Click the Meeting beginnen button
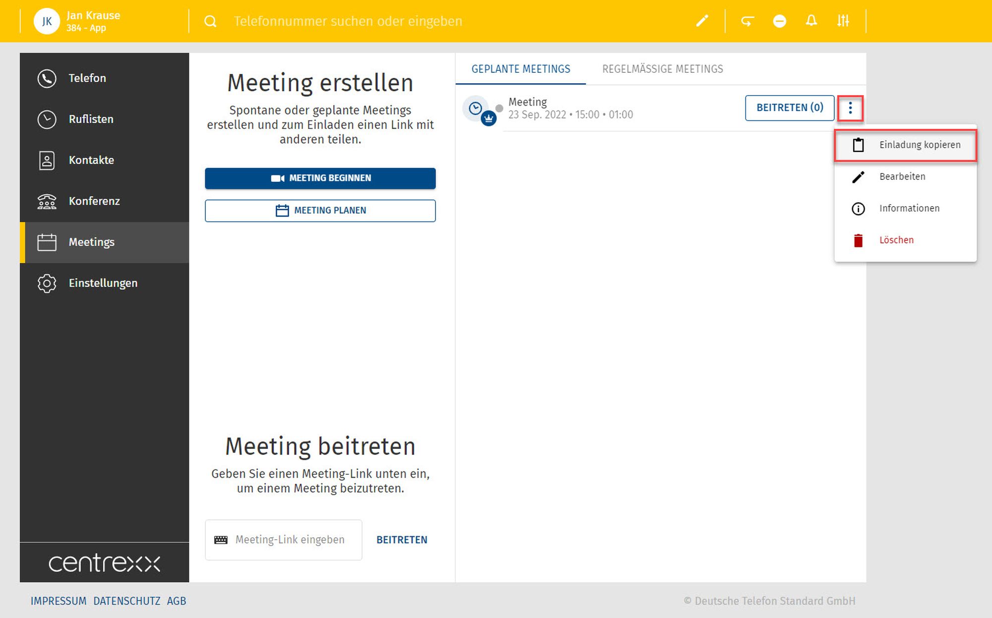The image size is (992, 618). pos(320,178)
